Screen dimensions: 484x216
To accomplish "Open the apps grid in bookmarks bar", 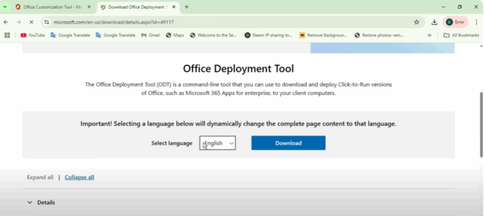I will click(7, 35).
